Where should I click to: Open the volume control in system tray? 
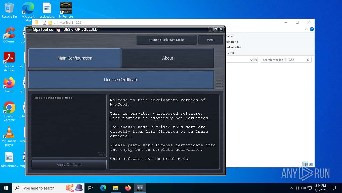click(x=304, y=188)
